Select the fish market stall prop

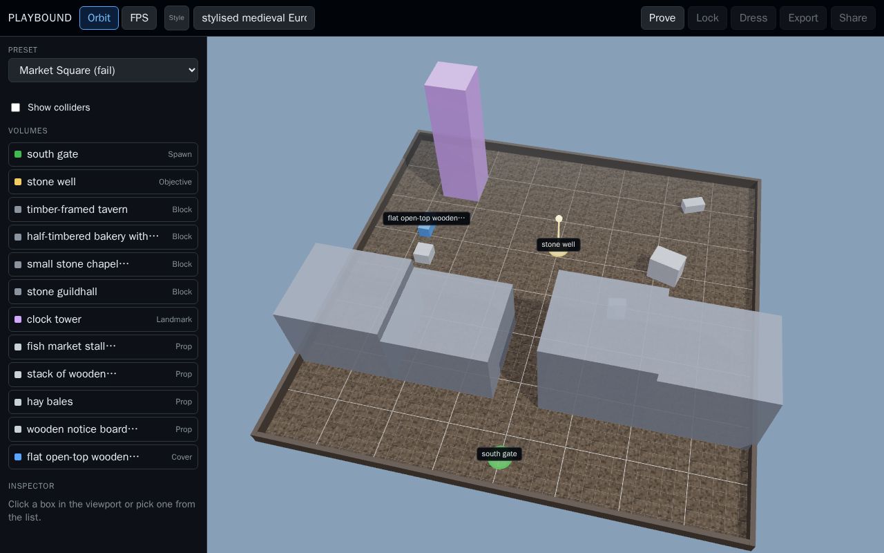103,346
